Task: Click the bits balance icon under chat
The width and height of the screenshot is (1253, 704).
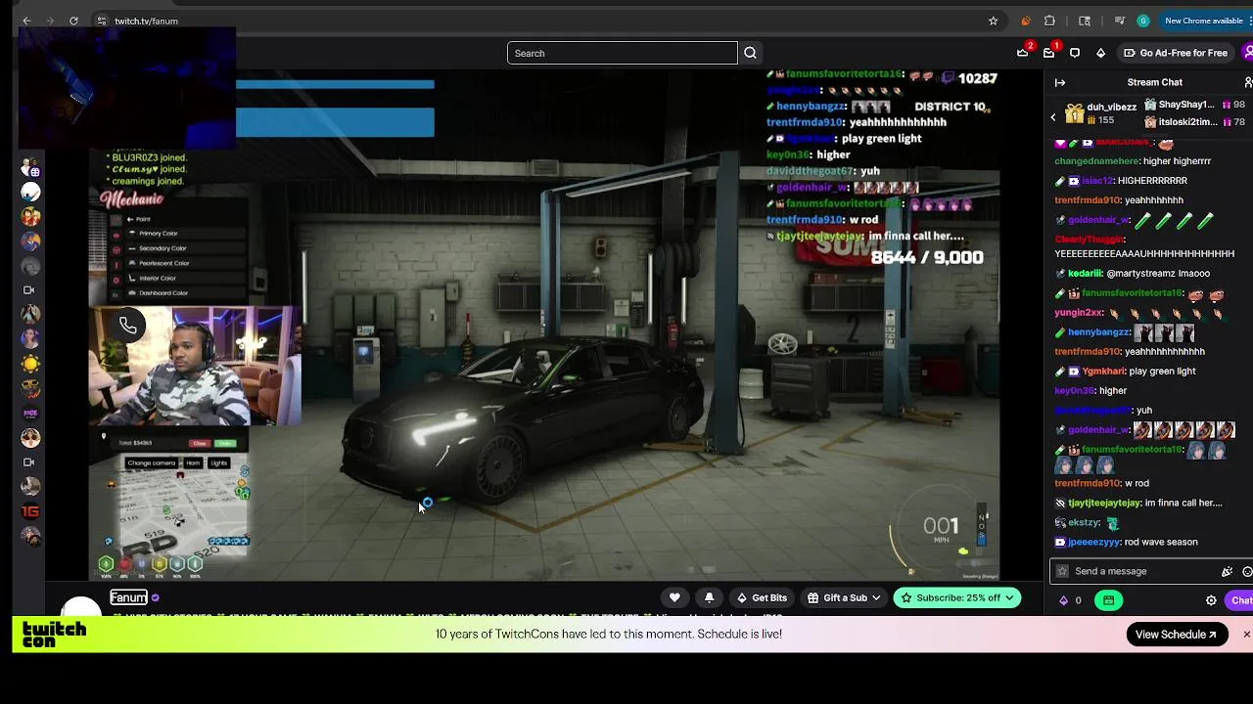Action: tap(1064, 600)
